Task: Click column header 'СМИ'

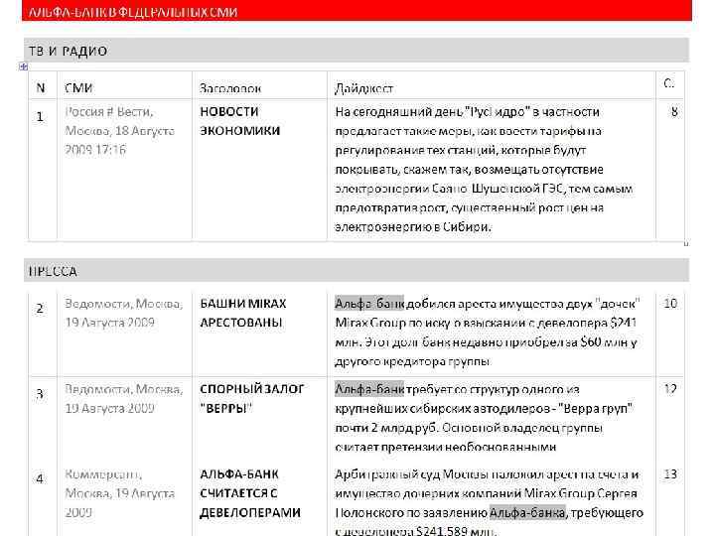Action: point(78,87)
